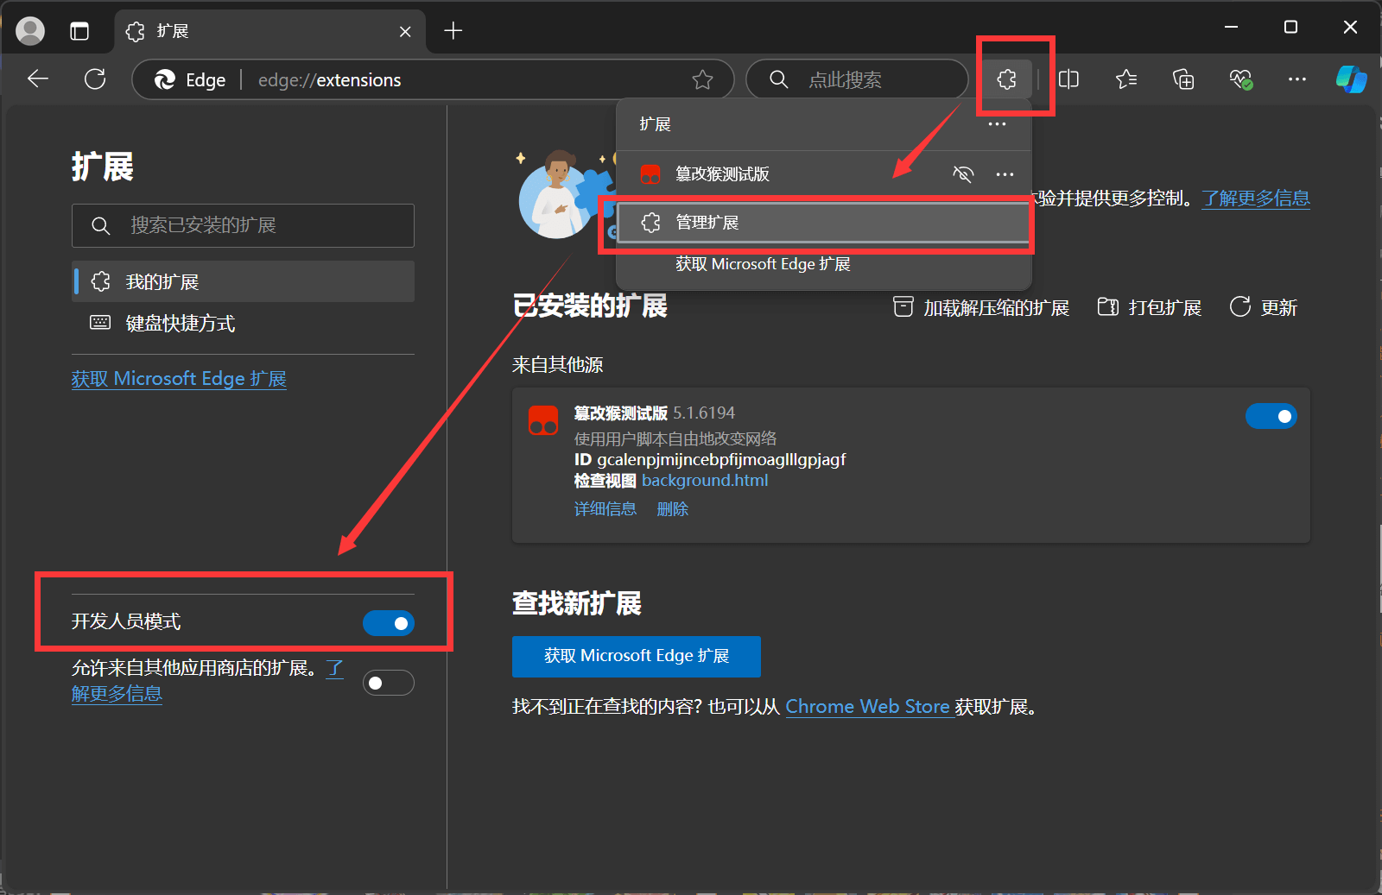Select 我的扩展 in sidebar

[x=243, y=281]
